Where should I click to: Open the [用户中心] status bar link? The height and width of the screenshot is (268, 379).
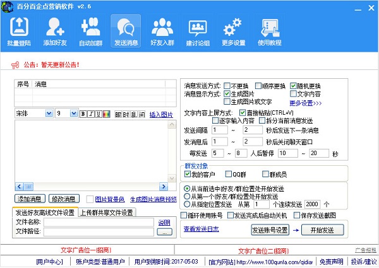[x=49, y=262]
